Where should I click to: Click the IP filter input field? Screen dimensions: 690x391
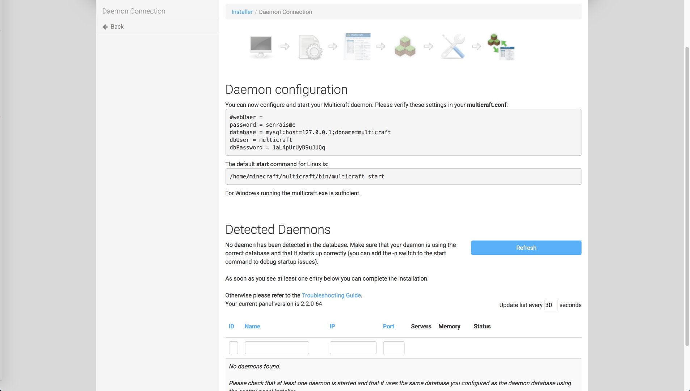pyautogui.click(x=353, y=348)
